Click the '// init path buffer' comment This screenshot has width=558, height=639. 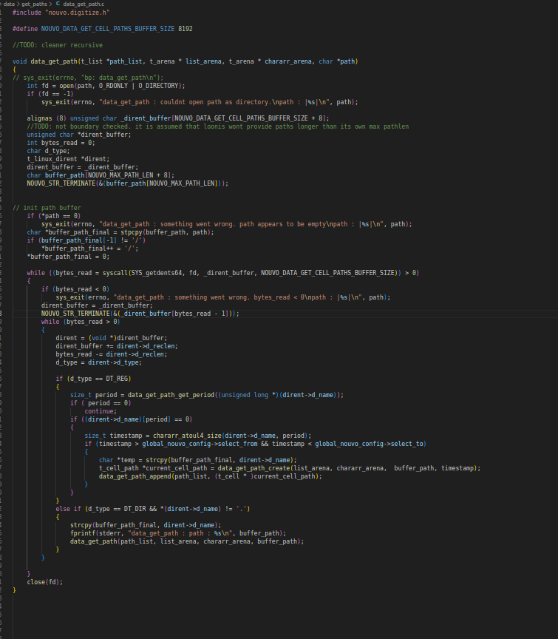47,208
